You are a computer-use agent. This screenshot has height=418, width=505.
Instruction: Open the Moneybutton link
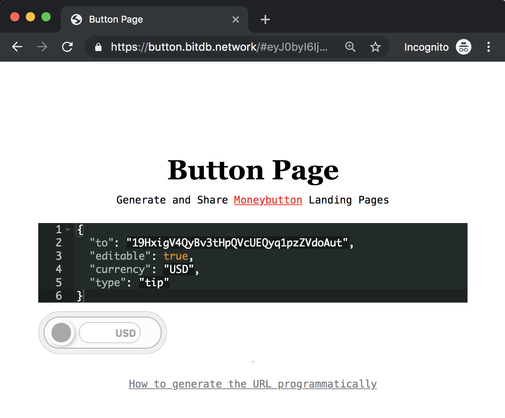[268, 200]
